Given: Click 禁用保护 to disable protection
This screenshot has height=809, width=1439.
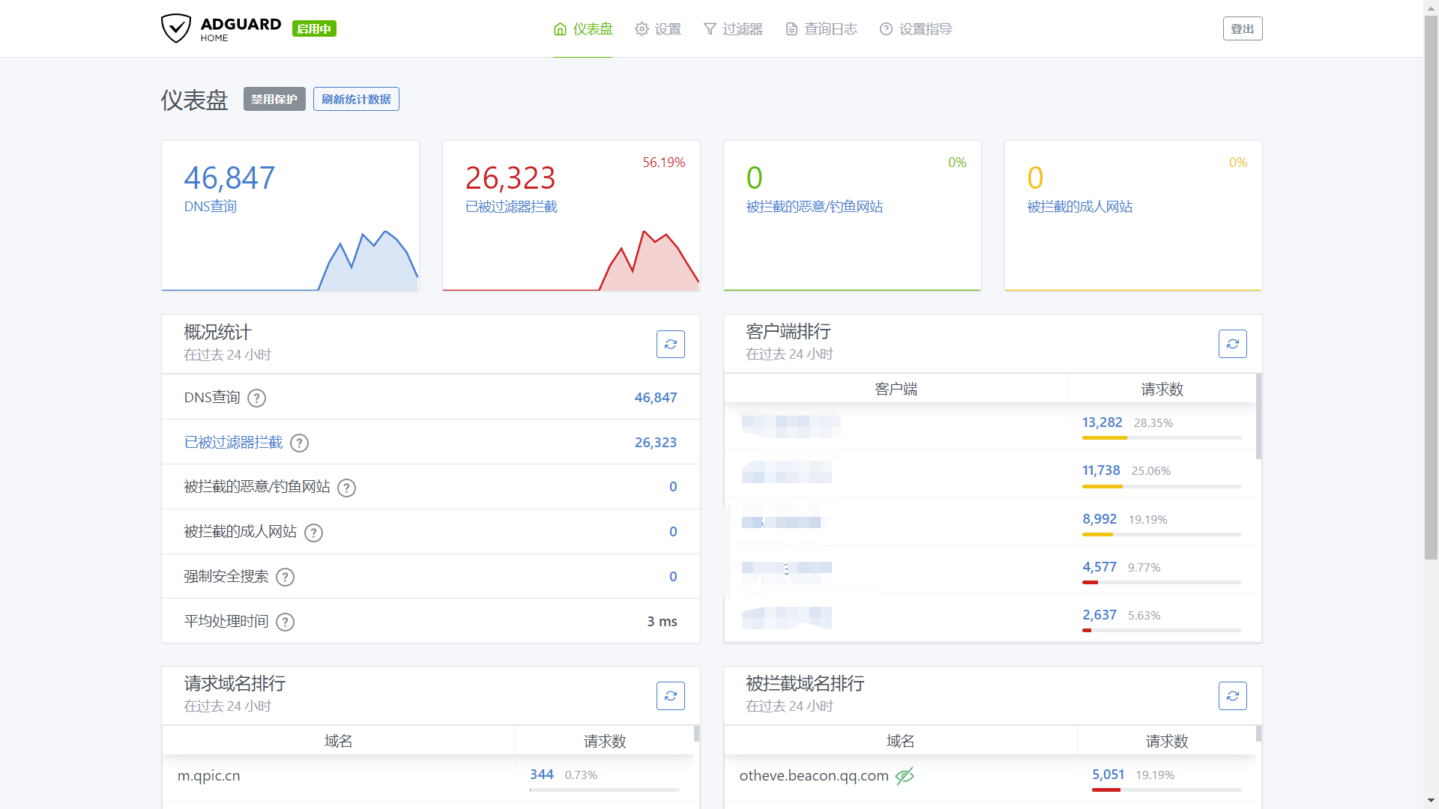Looking at the screenshot, I should [274, 99].
